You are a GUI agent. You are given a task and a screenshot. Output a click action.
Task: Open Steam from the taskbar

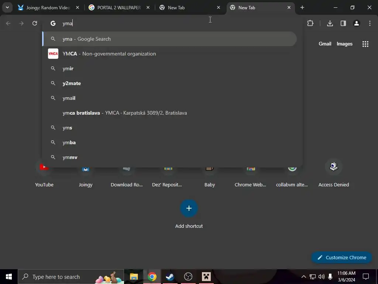(x=170, y=277)
